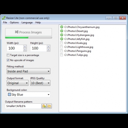The height and width of the screenshot is (128, 128).
Task: Decrease Height with the down arrow
Action: (48, 50)
